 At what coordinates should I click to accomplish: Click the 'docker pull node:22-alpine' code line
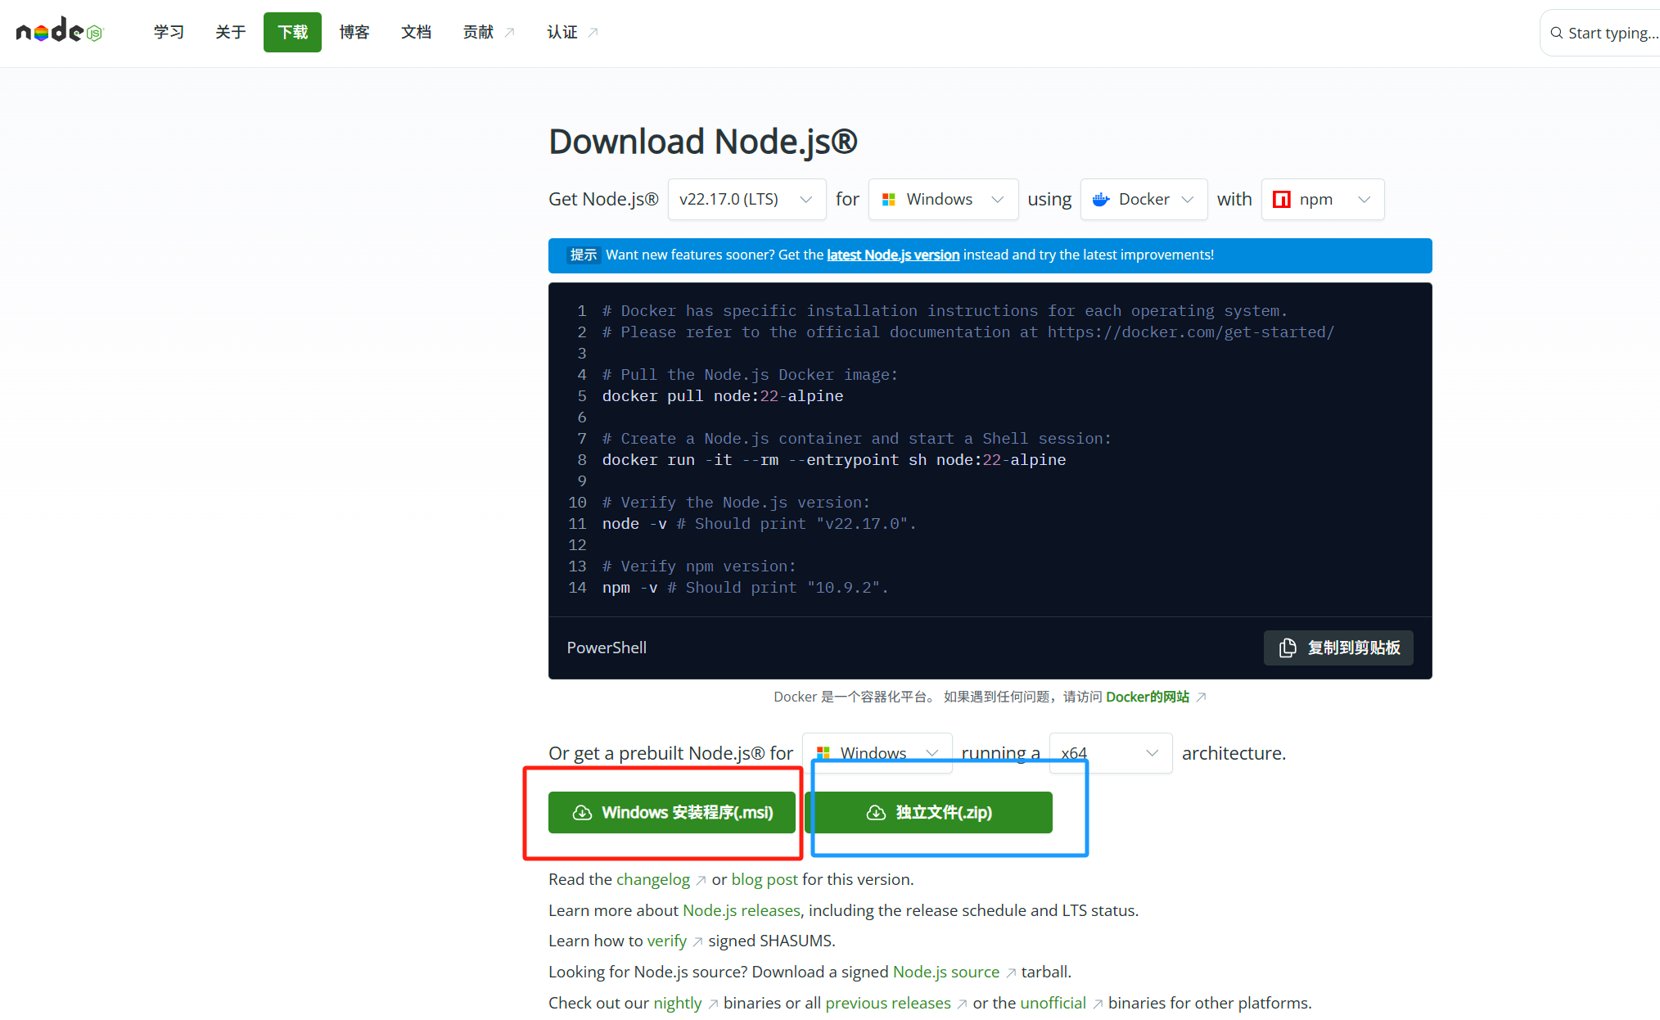tap(723, 396)
